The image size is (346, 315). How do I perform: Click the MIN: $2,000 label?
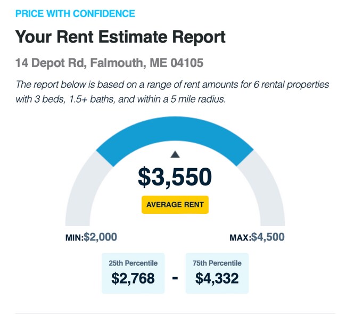(x=91, y=237)
